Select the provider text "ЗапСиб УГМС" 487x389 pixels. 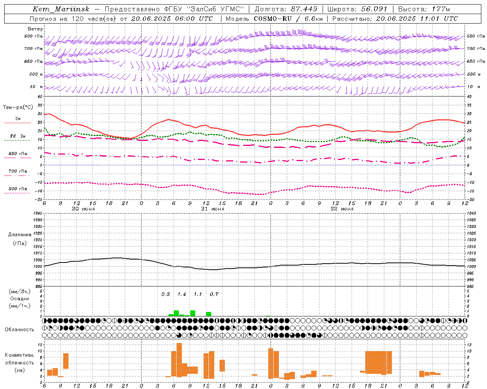[x=215, y=9]
